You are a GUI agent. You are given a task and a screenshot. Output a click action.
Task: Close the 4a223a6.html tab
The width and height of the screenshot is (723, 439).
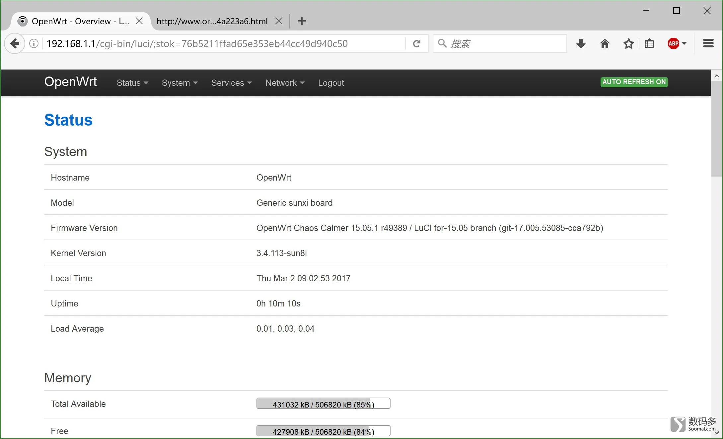(x=279, y=21)
